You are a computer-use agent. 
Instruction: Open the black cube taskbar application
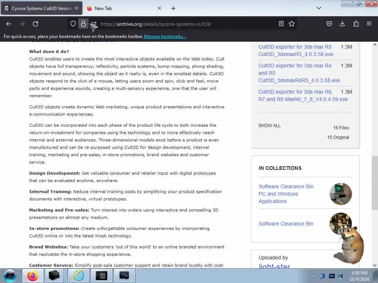54,276
